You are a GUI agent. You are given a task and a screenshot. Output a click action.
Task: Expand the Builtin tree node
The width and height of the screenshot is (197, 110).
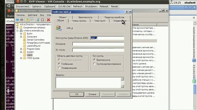pyautogui.click(x=21, y=34)
